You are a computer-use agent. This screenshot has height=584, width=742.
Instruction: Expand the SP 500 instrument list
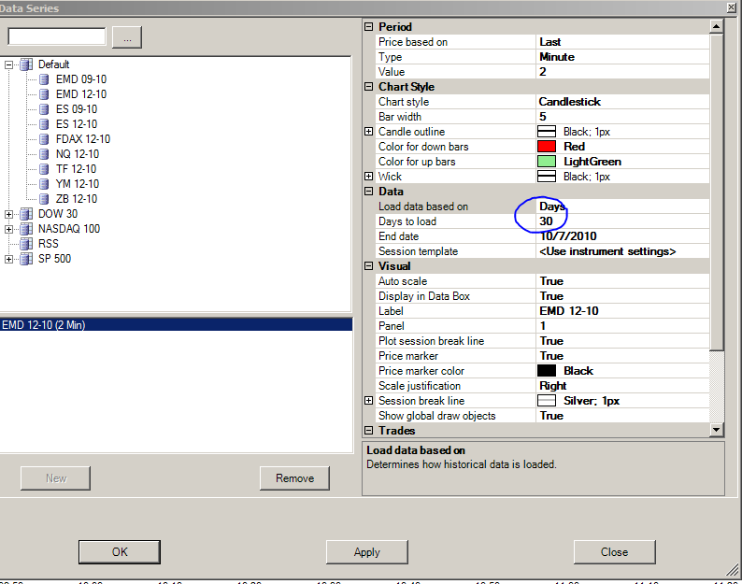pos(8,260)
